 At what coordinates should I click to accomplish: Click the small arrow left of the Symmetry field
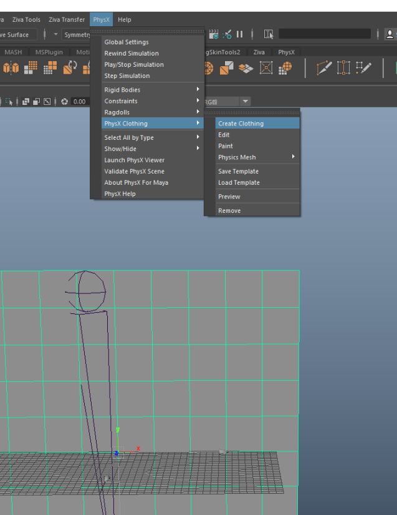point(55,34)
